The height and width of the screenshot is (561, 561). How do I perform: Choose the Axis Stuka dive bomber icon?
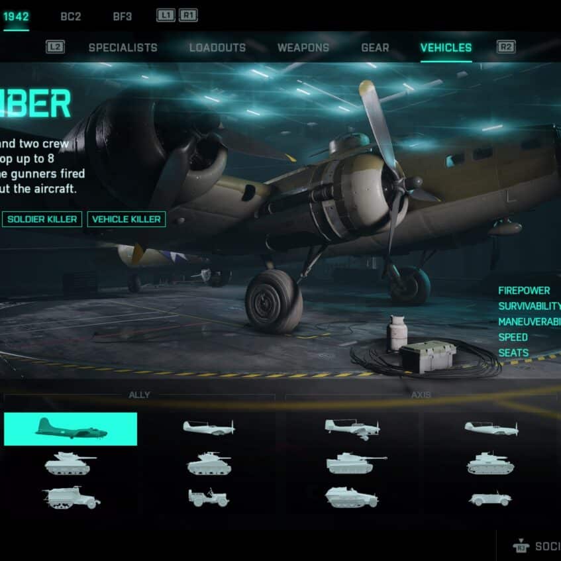[x=352, y=429]
